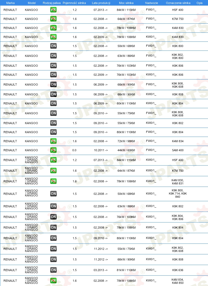
Task: Click diesel ON icon in 06.2009 KW0/1_ K9K 808 row
Action: point(53,94)
